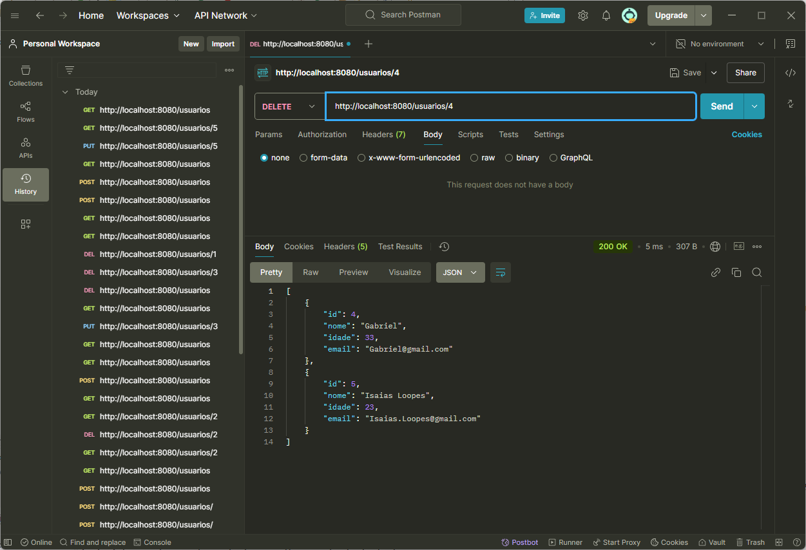Open the code snippet panel icon

tap(790, 73)
